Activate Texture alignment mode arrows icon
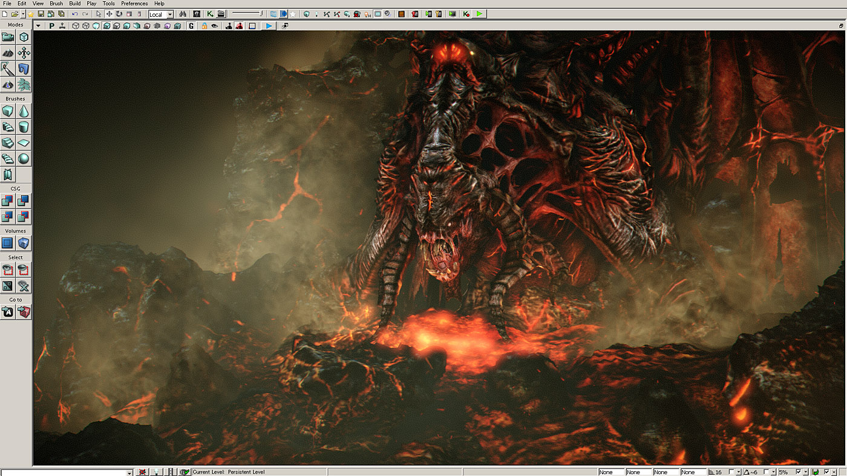The width and height of the screenshot is (847, 476). pos(24,53)
